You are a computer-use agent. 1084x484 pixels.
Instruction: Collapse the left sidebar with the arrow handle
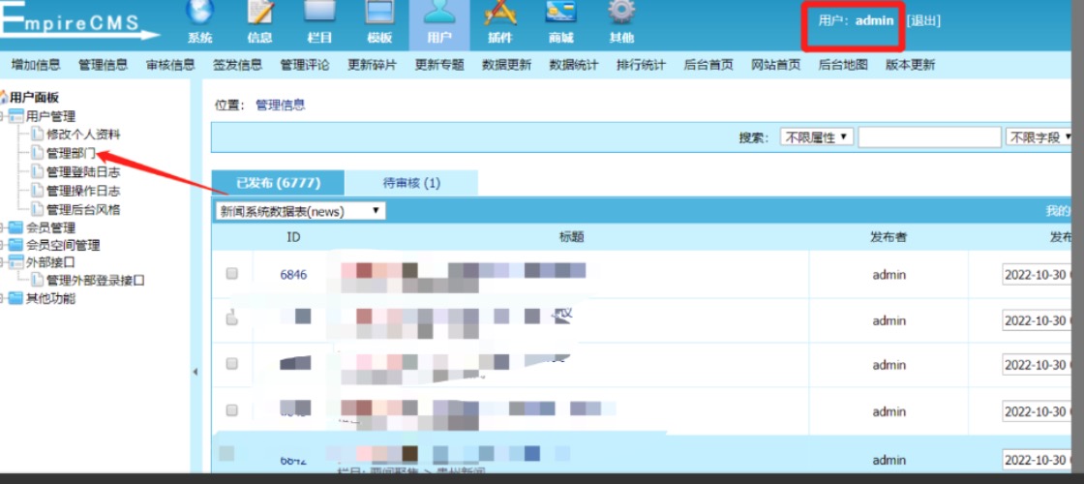pyautogui.click(x=195, y=372)
